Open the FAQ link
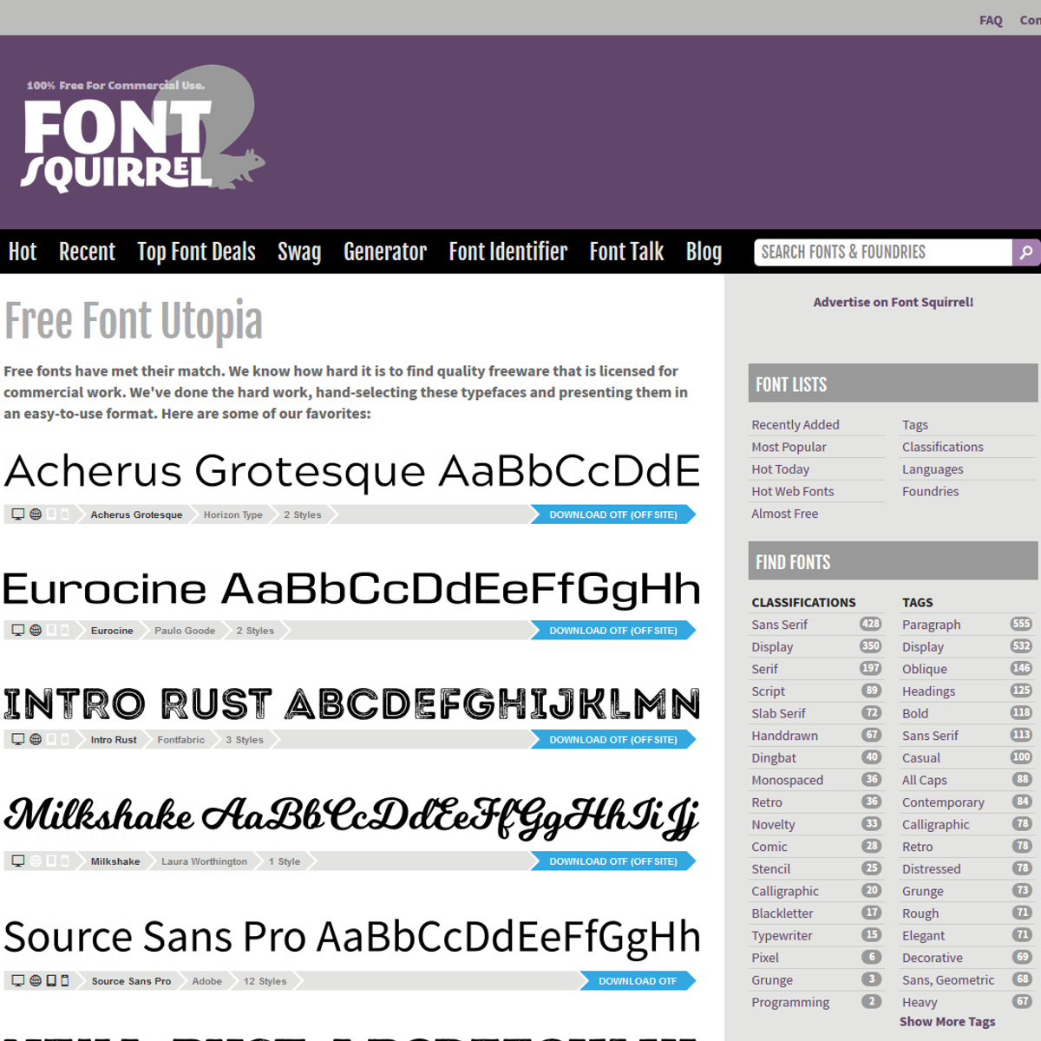 click(991, 20)
